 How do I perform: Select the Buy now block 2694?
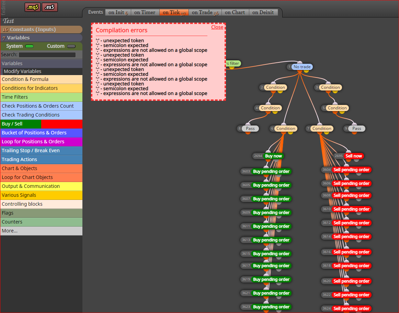pos(273,156)
